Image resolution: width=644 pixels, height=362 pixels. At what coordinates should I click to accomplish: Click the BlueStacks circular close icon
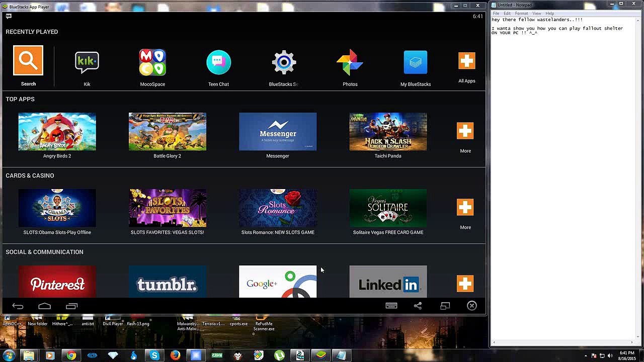click(472, 306)
